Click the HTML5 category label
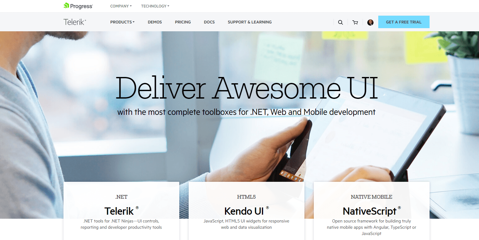 [247, 197]
